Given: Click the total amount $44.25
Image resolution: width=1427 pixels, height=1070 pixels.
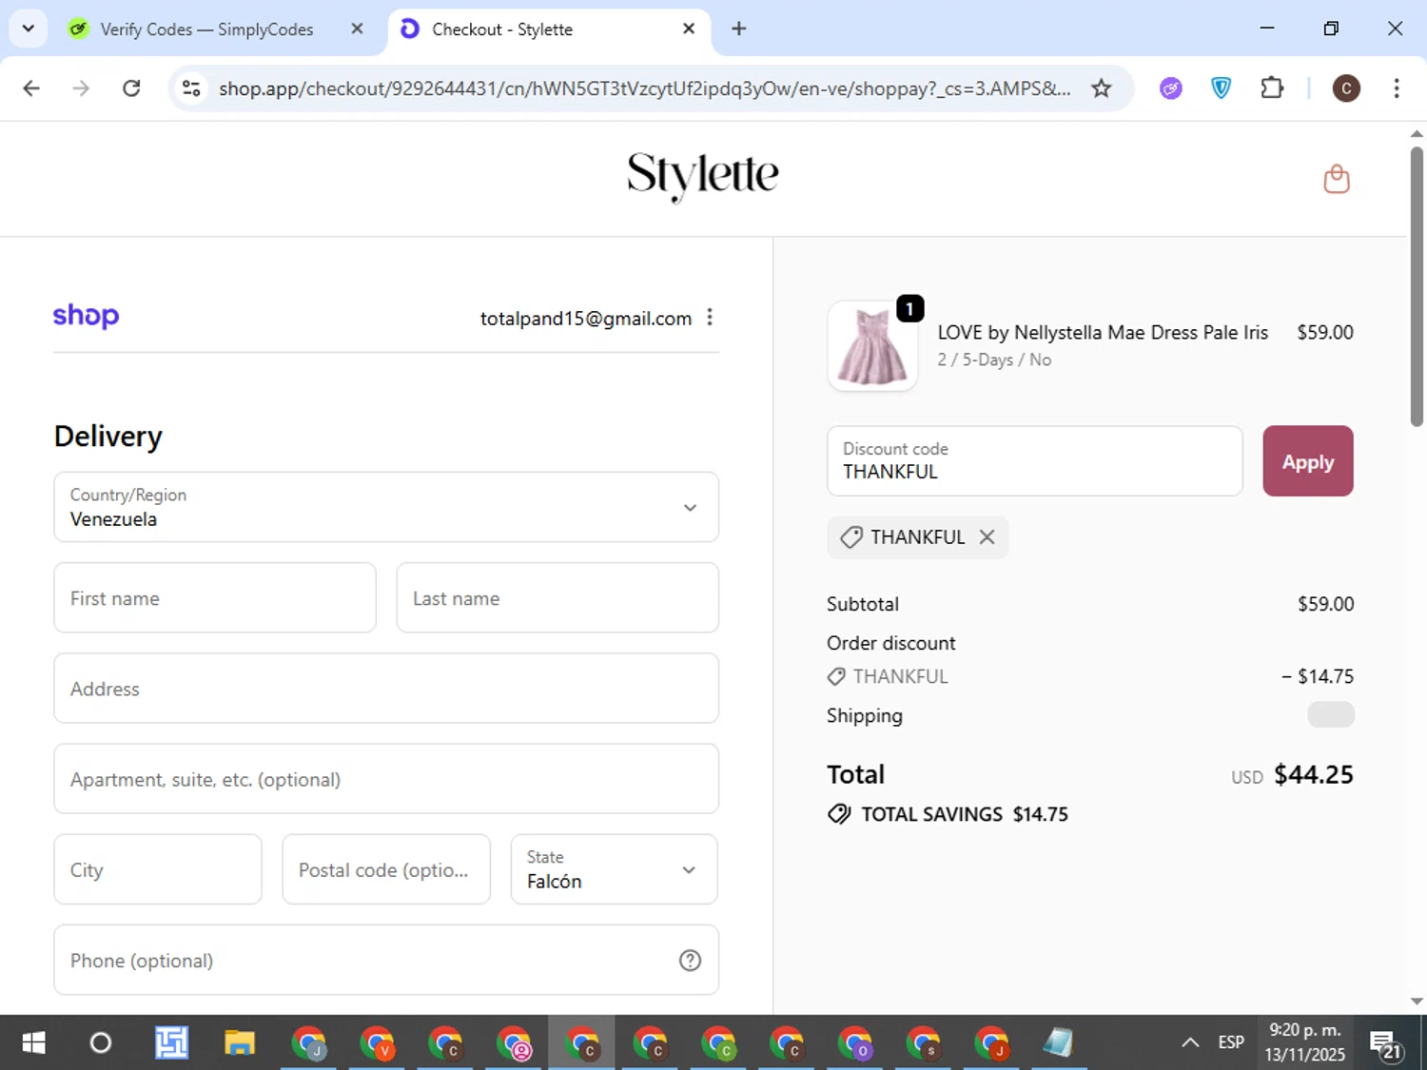Looking at the screenshot, I should point(1314,774).
